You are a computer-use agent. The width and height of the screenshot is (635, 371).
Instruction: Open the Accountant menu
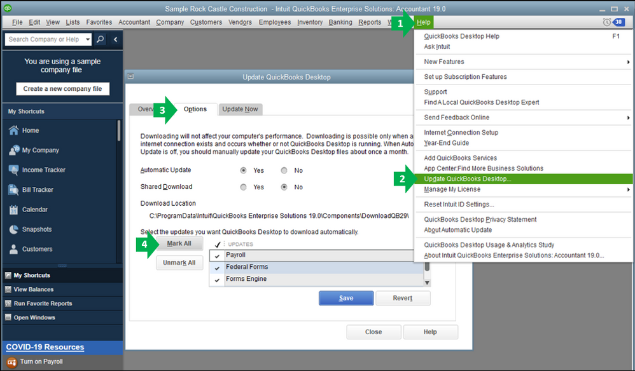pos(134,22)
